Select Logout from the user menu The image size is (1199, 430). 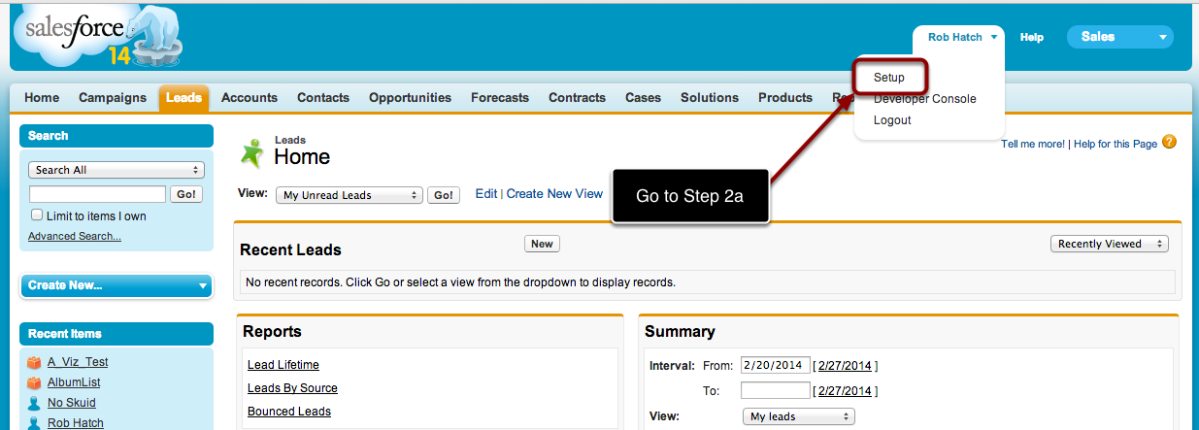click(x=892, y=120)
